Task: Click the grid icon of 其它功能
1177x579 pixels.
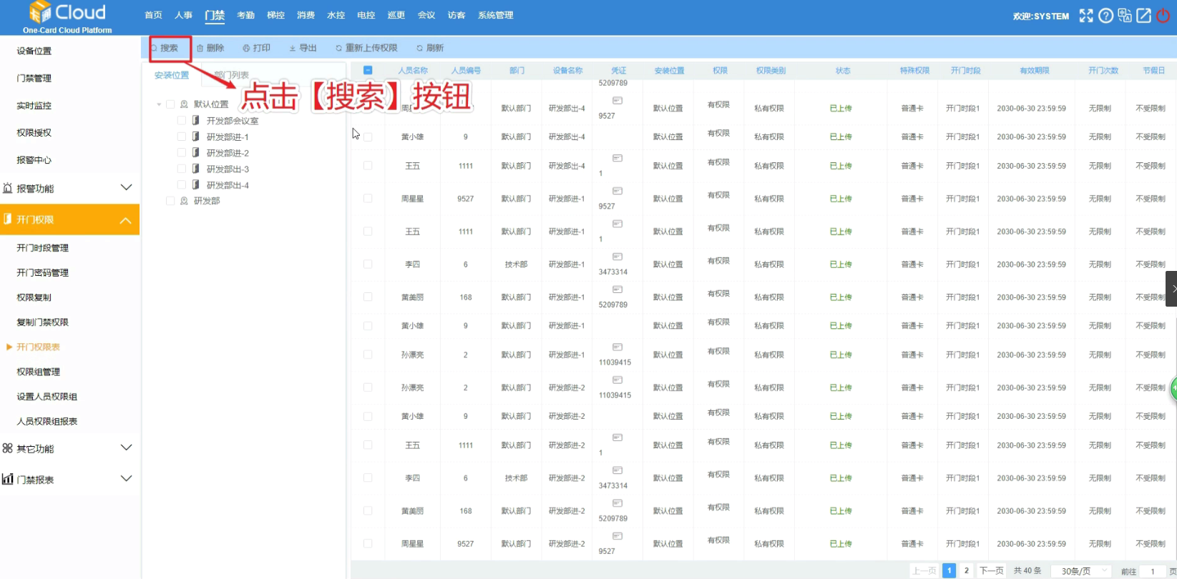Action: tap(8, 448)
